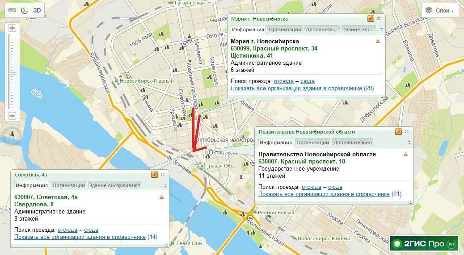Click resize grip of Правительство popup
The width and height of the screenshot is (464, 255).
point(410,202)
